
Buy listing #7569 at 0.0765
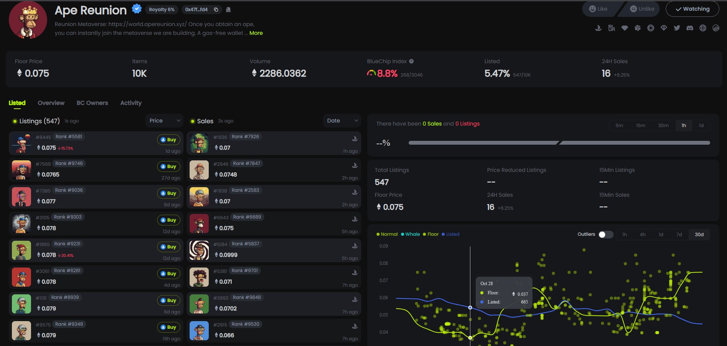point(169,166)
